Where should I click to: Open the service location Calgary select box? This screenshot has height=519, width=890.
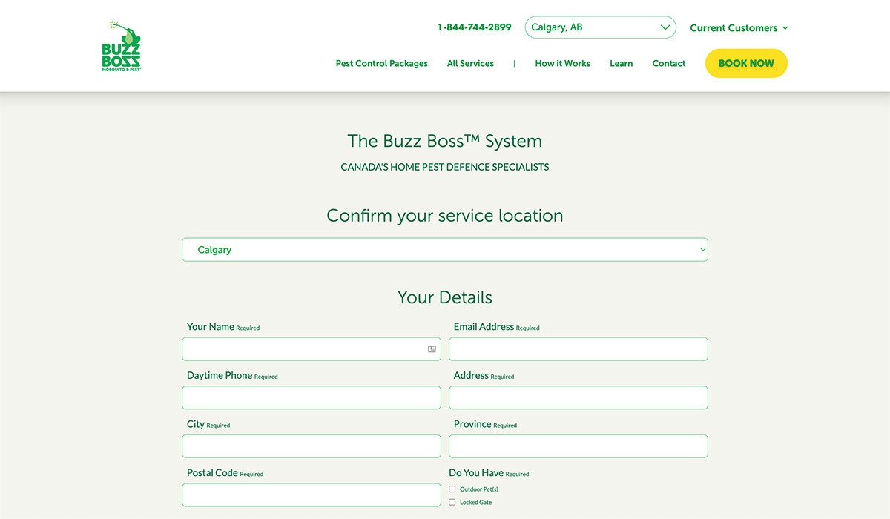tap(444, 250)
